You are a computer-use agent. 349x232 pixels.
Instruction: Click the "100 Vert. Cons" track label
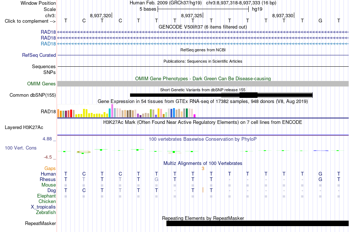(x=21, y=148)
